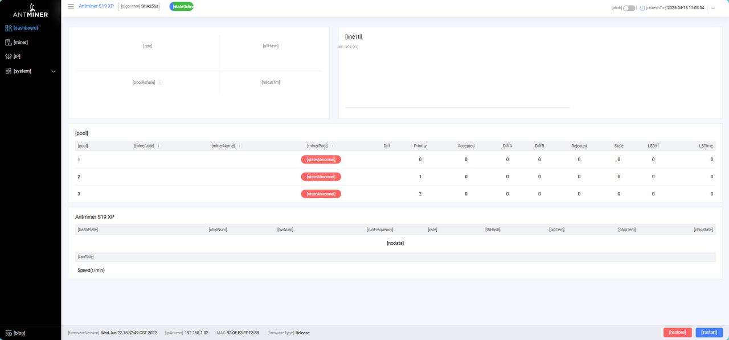
Task: Click the dashboard grid icon
Action: click(8, 27)
